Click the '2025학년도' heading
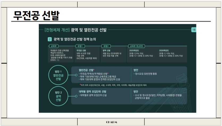The width and height of the screenshot is (222, 126). coord(134,51)
